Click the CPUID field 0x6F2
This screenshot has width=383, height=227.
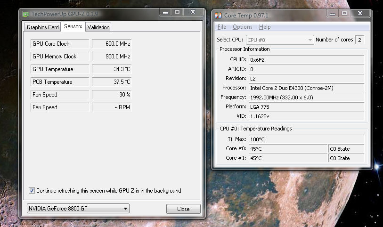point(307,60)
